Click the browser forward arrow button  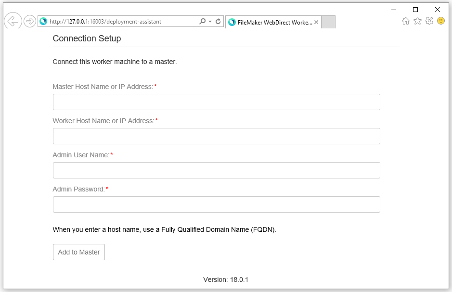point(29,21)
